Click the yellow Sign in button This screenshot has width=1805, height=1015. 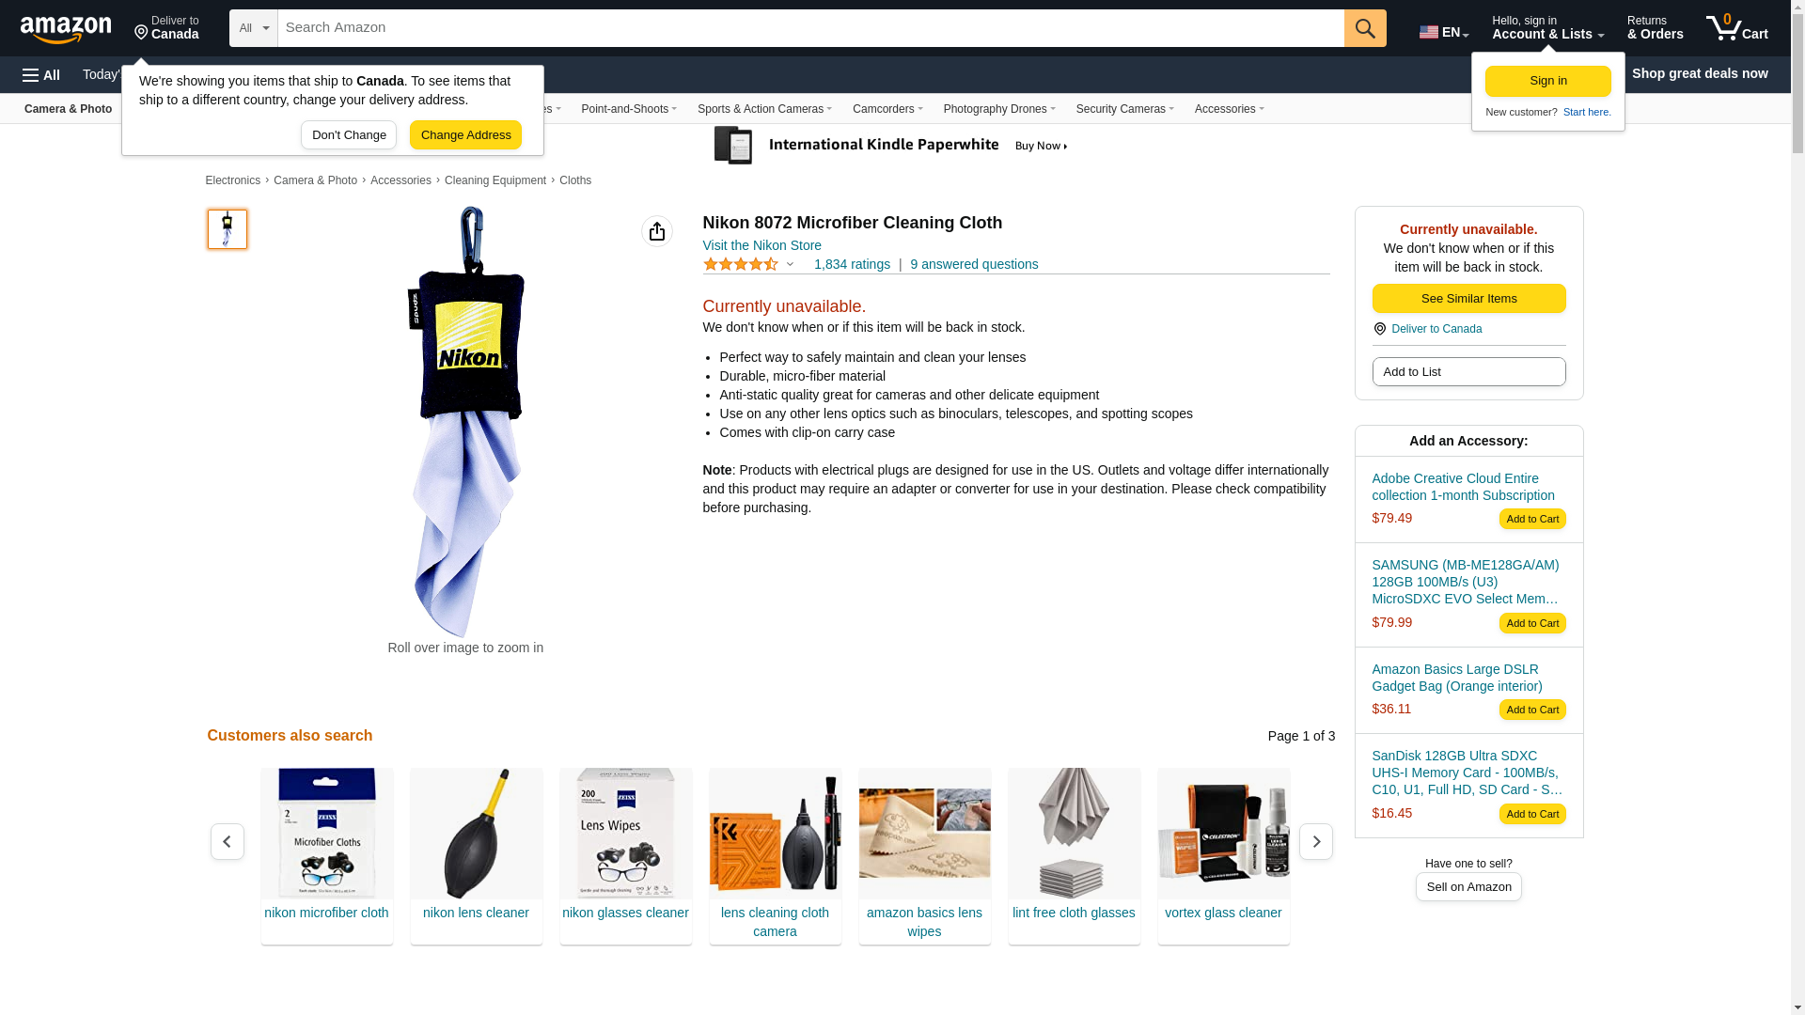click(x=1547, y=81)
